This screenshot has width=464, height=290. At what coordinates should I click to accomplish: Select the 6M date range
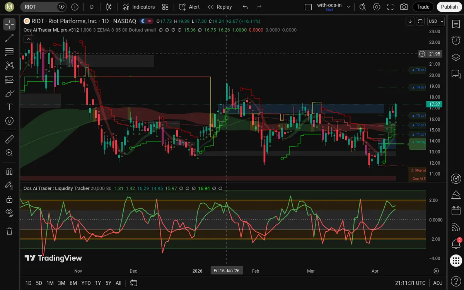tap(73, 283)
